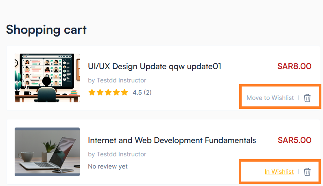Open the UI/UX Design course thumbnail
323x186 pixels.
[47, 78]
